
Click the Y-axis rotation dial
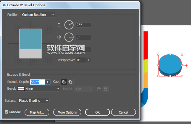[69, 37]
